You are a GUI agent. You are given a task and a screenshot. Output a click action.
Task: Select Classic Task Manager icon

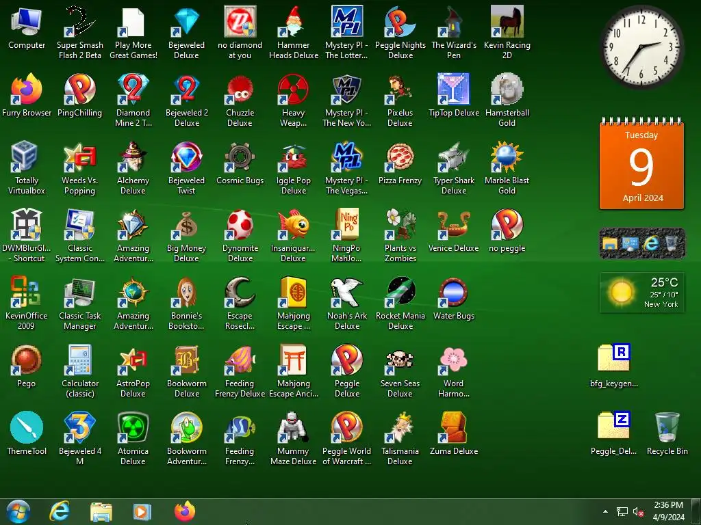coord(79,292)
